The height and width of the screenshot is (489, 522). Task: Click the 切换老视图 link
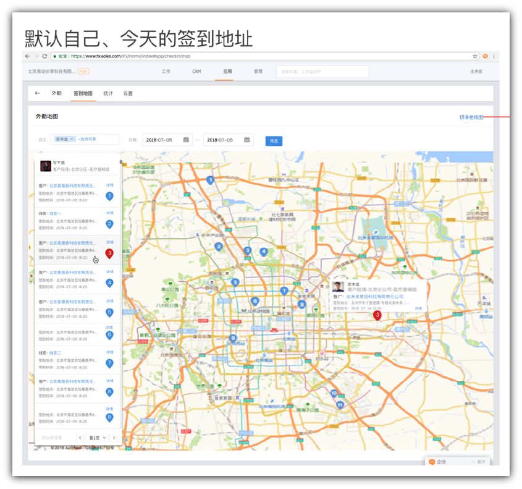[x=471, y=117]
